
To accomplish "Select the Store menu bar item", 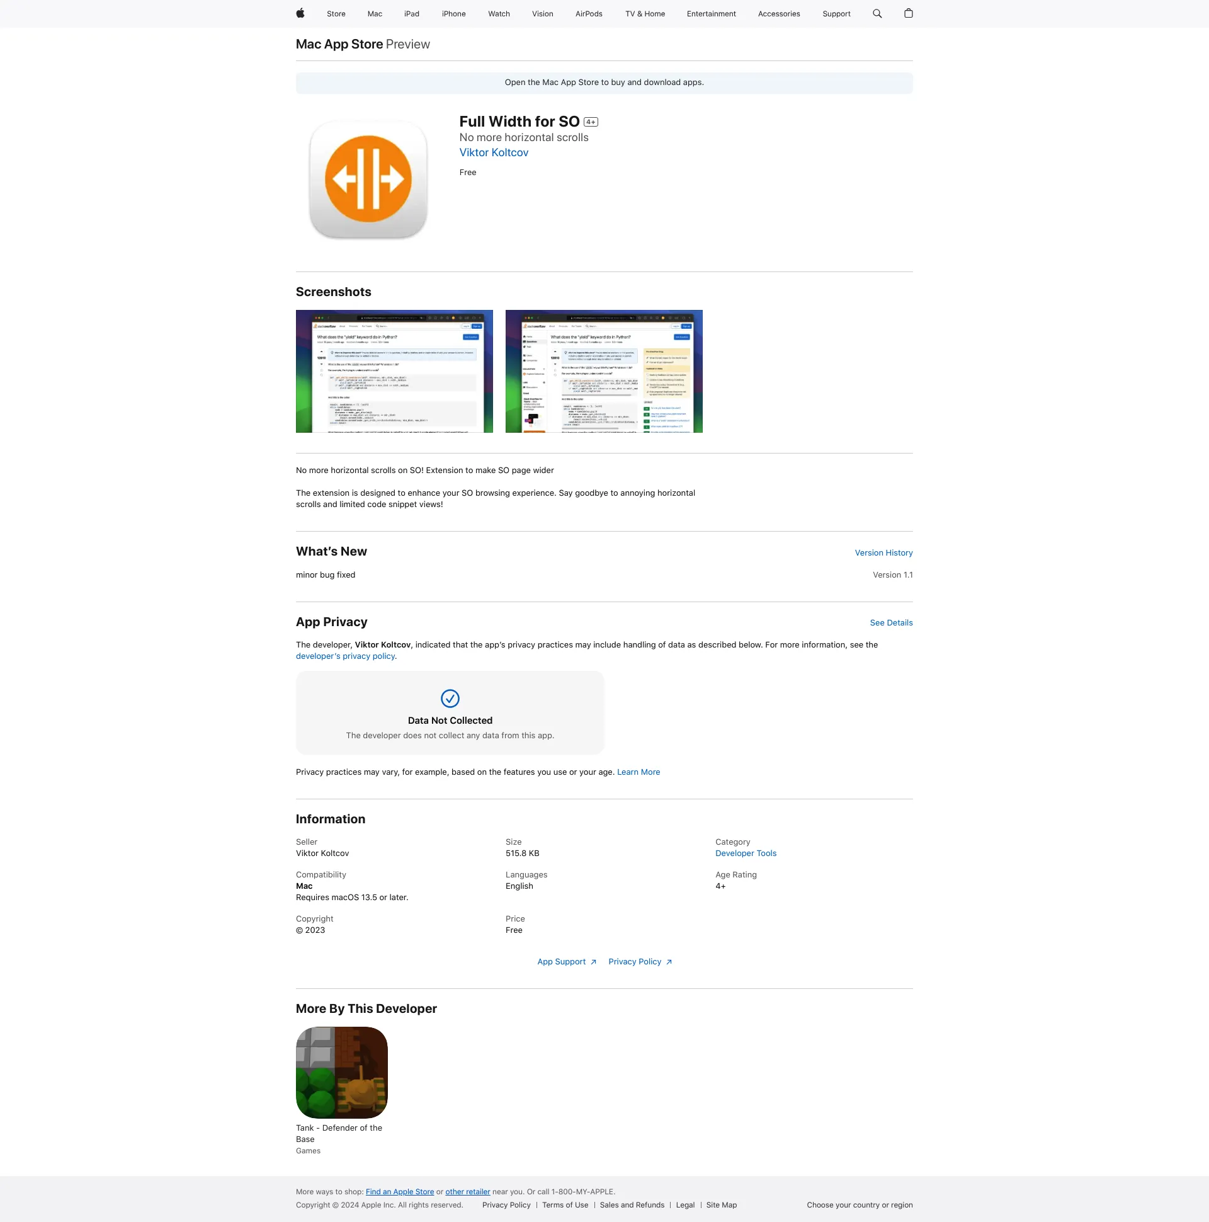I will pos(337,13).
